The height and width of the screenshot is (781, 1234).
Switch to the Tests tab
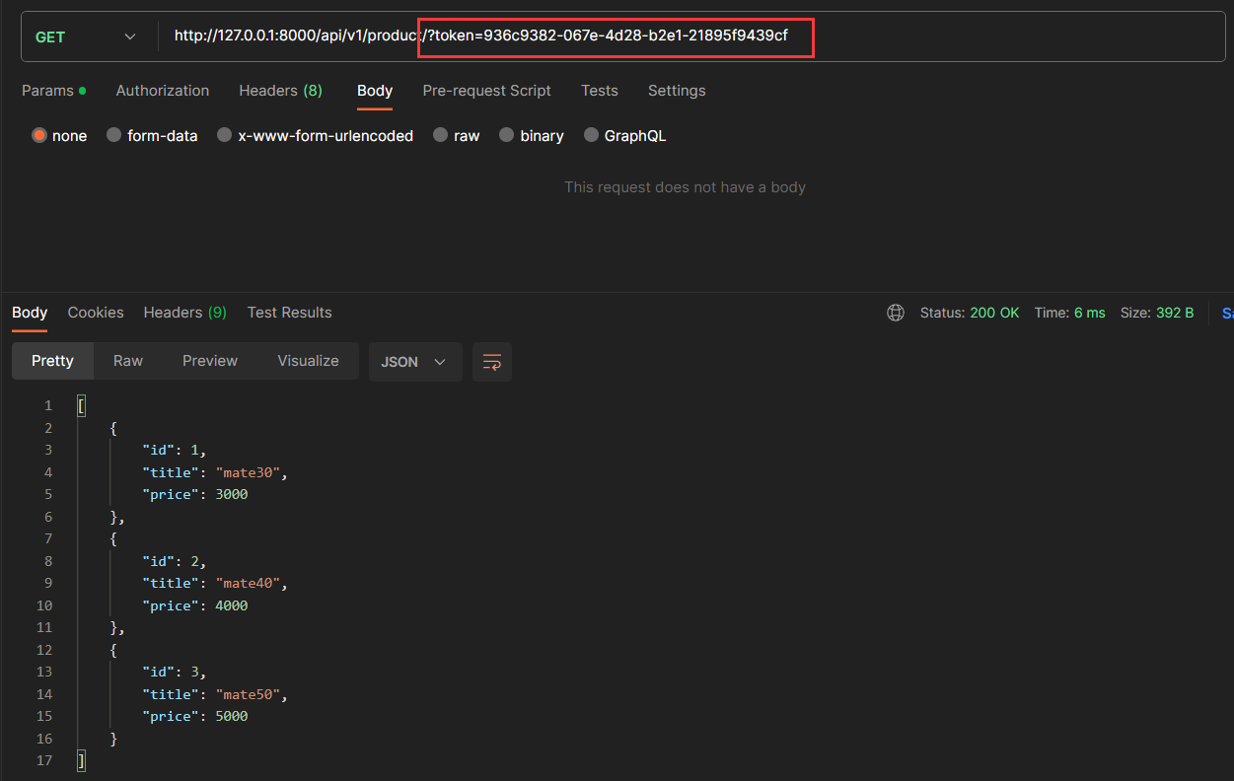[600, 91]
